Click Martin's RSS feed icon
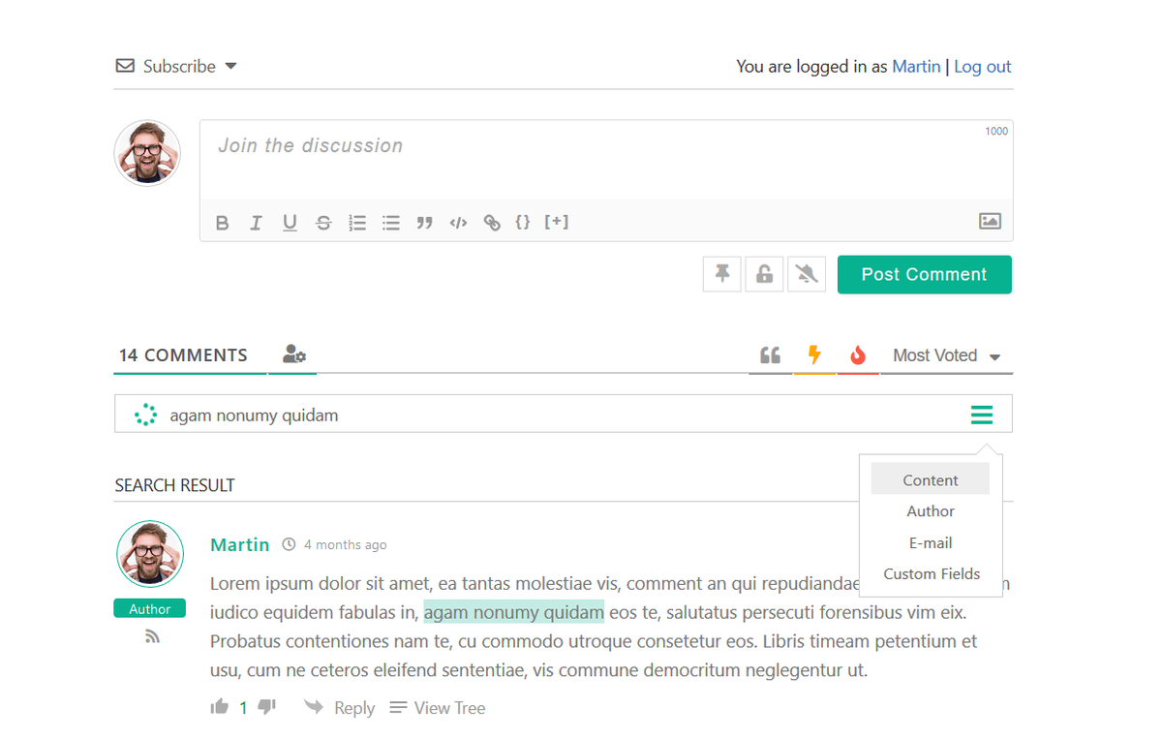 [151, 635]
